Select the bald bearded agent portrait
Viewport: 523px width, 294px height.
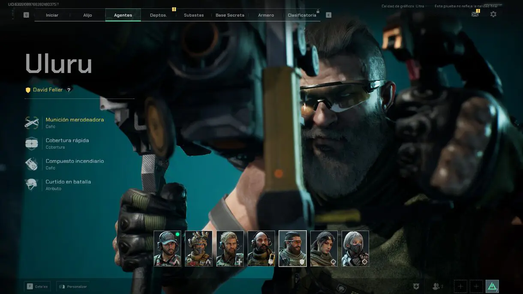[x=261, y=249]
